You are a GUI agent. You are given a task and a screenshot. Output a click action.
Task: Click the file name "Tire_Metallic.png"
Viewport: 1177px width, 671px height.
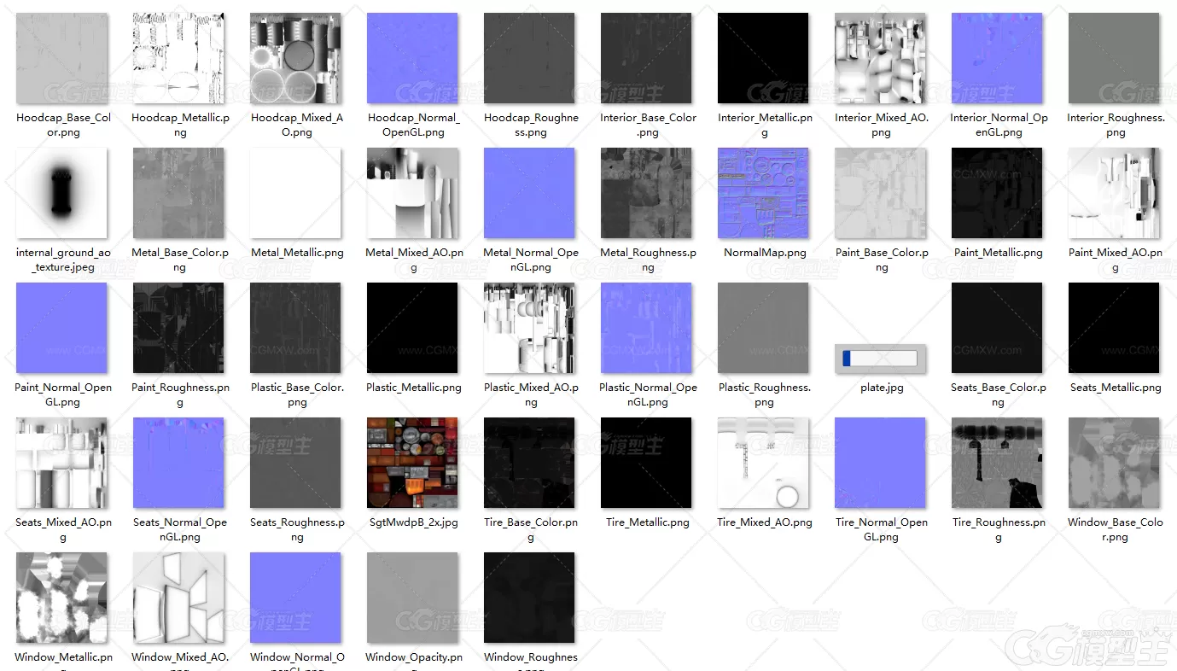[x=648, y=522]
